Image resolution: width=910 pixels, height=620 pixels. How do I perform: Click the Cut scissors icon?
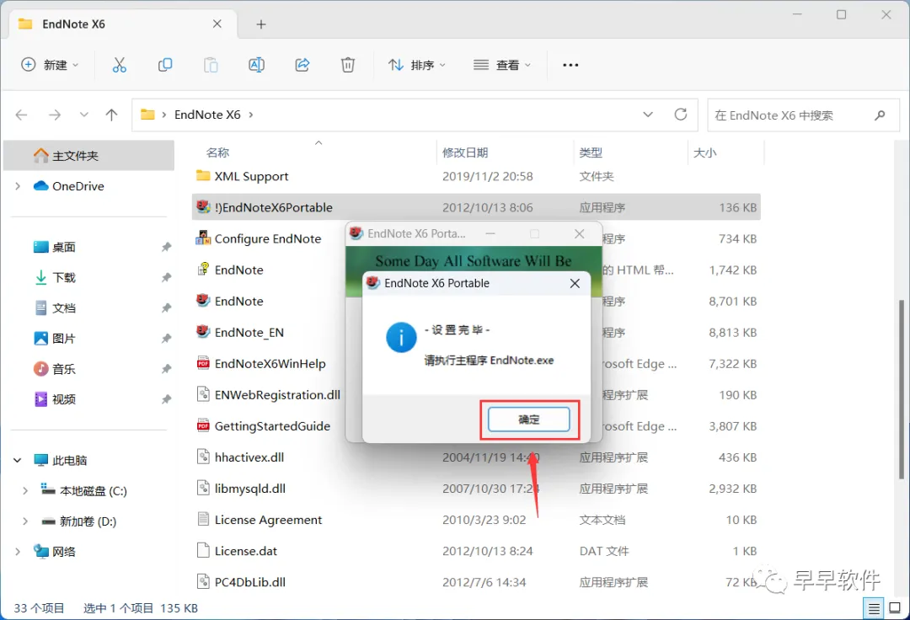pos(119,65)
